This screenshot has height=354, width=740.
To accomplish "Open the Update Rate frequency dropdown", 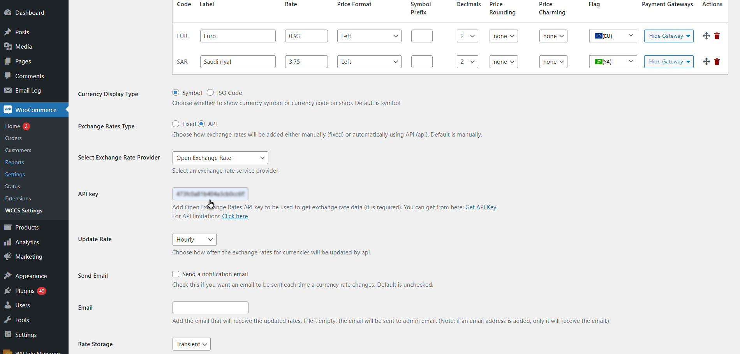I will pyautogui.click(x=194, y=239).
